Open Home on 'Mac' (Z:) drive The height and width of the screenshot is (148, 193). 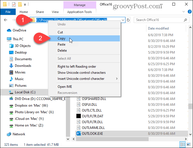(29, 125)
